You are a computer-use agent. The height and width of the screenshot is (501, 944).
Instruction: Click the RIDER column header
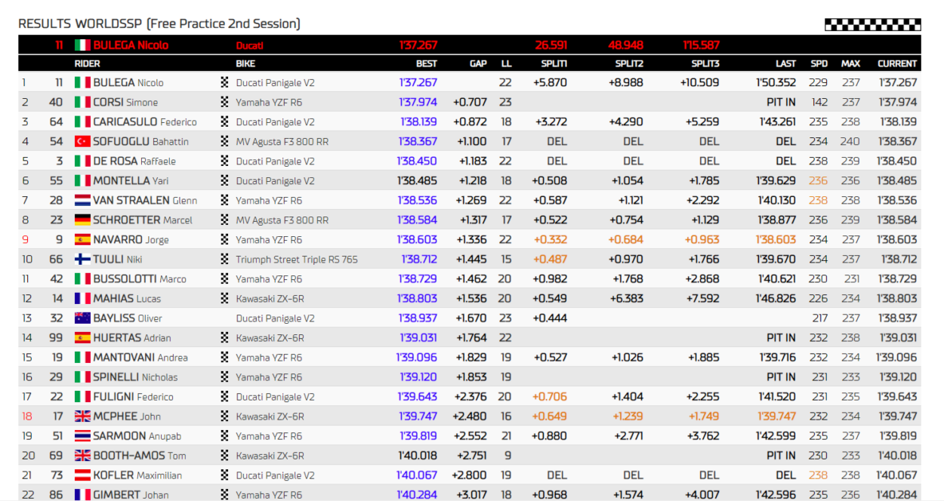87,63
